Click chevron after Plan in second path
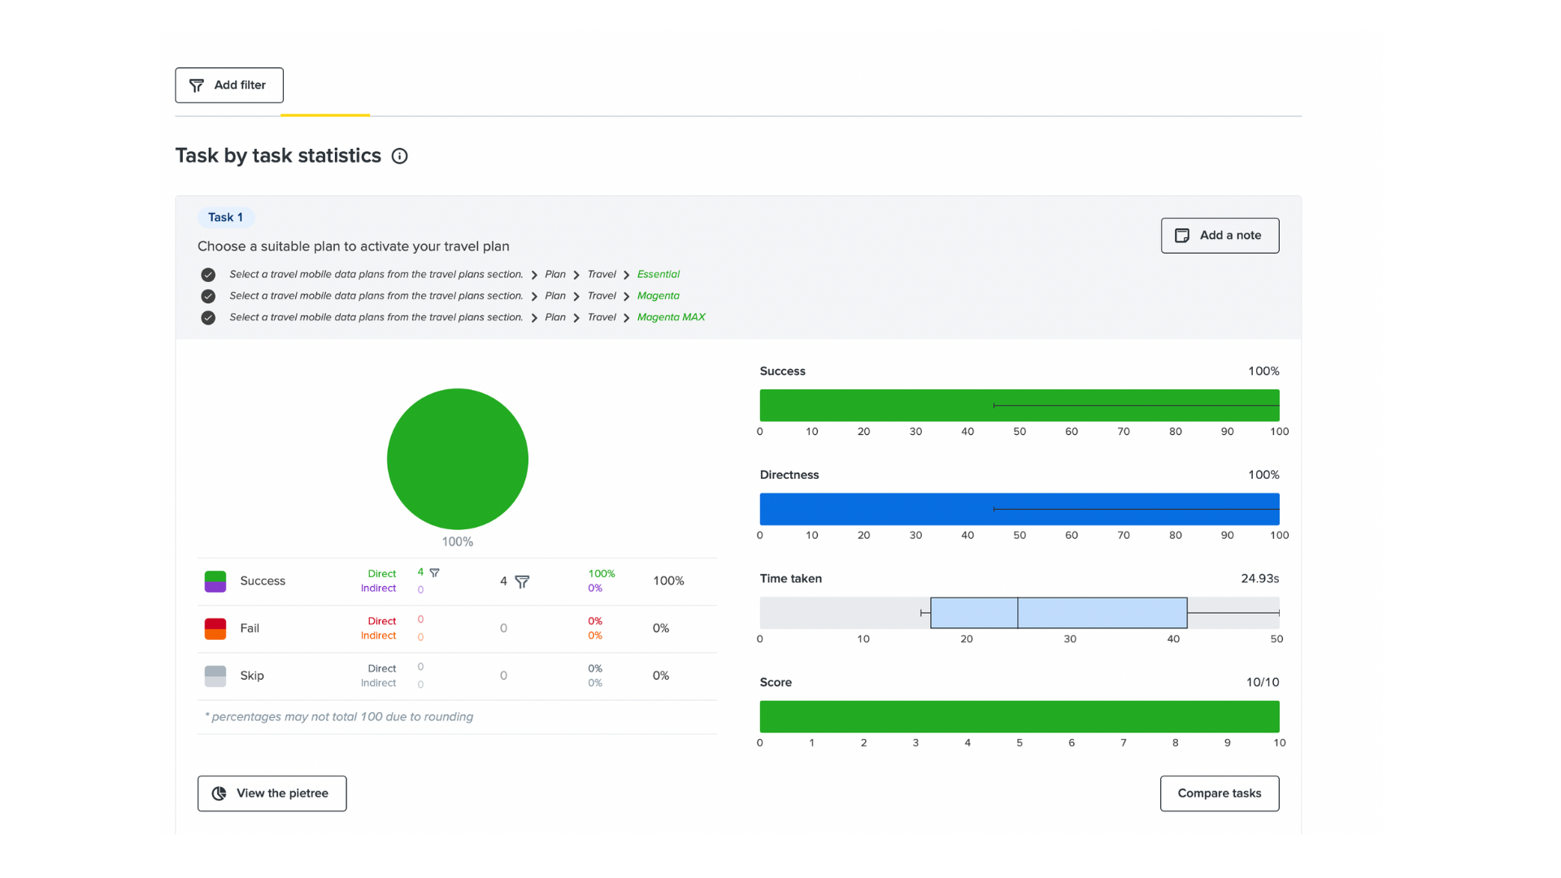The image size is (1561, 878). (576, 297)
